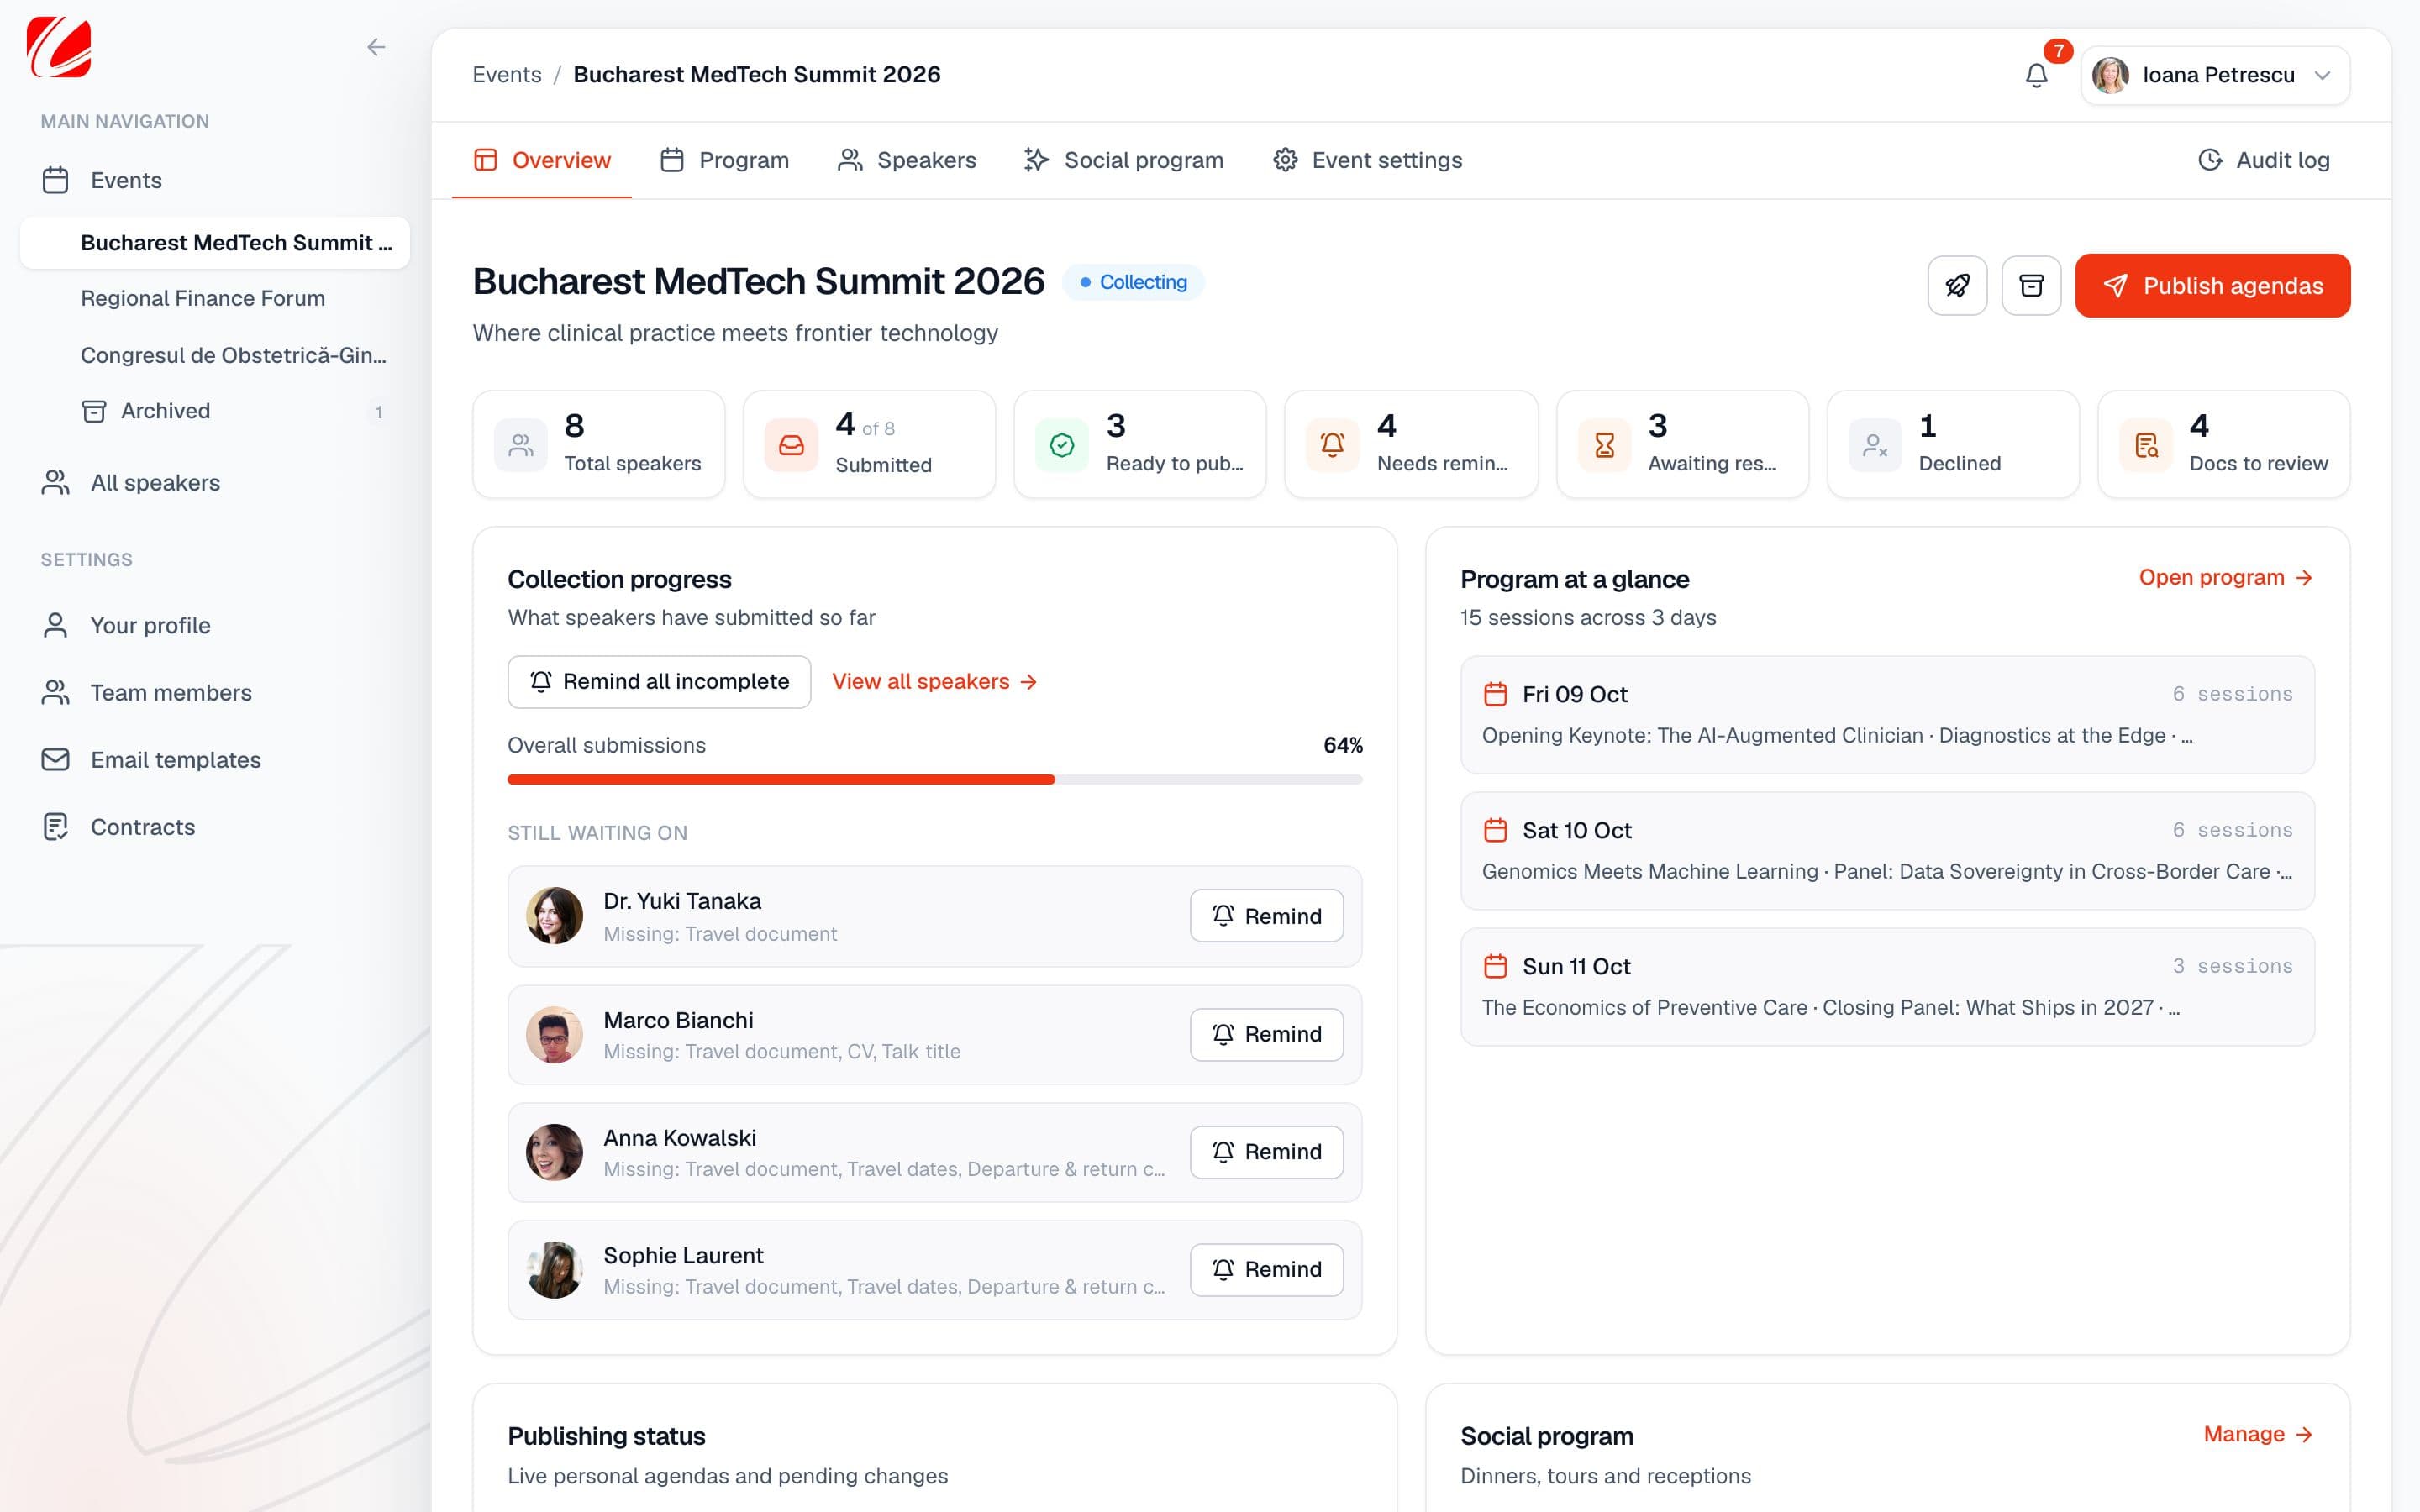Click the rocket launch icon button
Viewport: 2420px width, 1512px height.
1957,286
